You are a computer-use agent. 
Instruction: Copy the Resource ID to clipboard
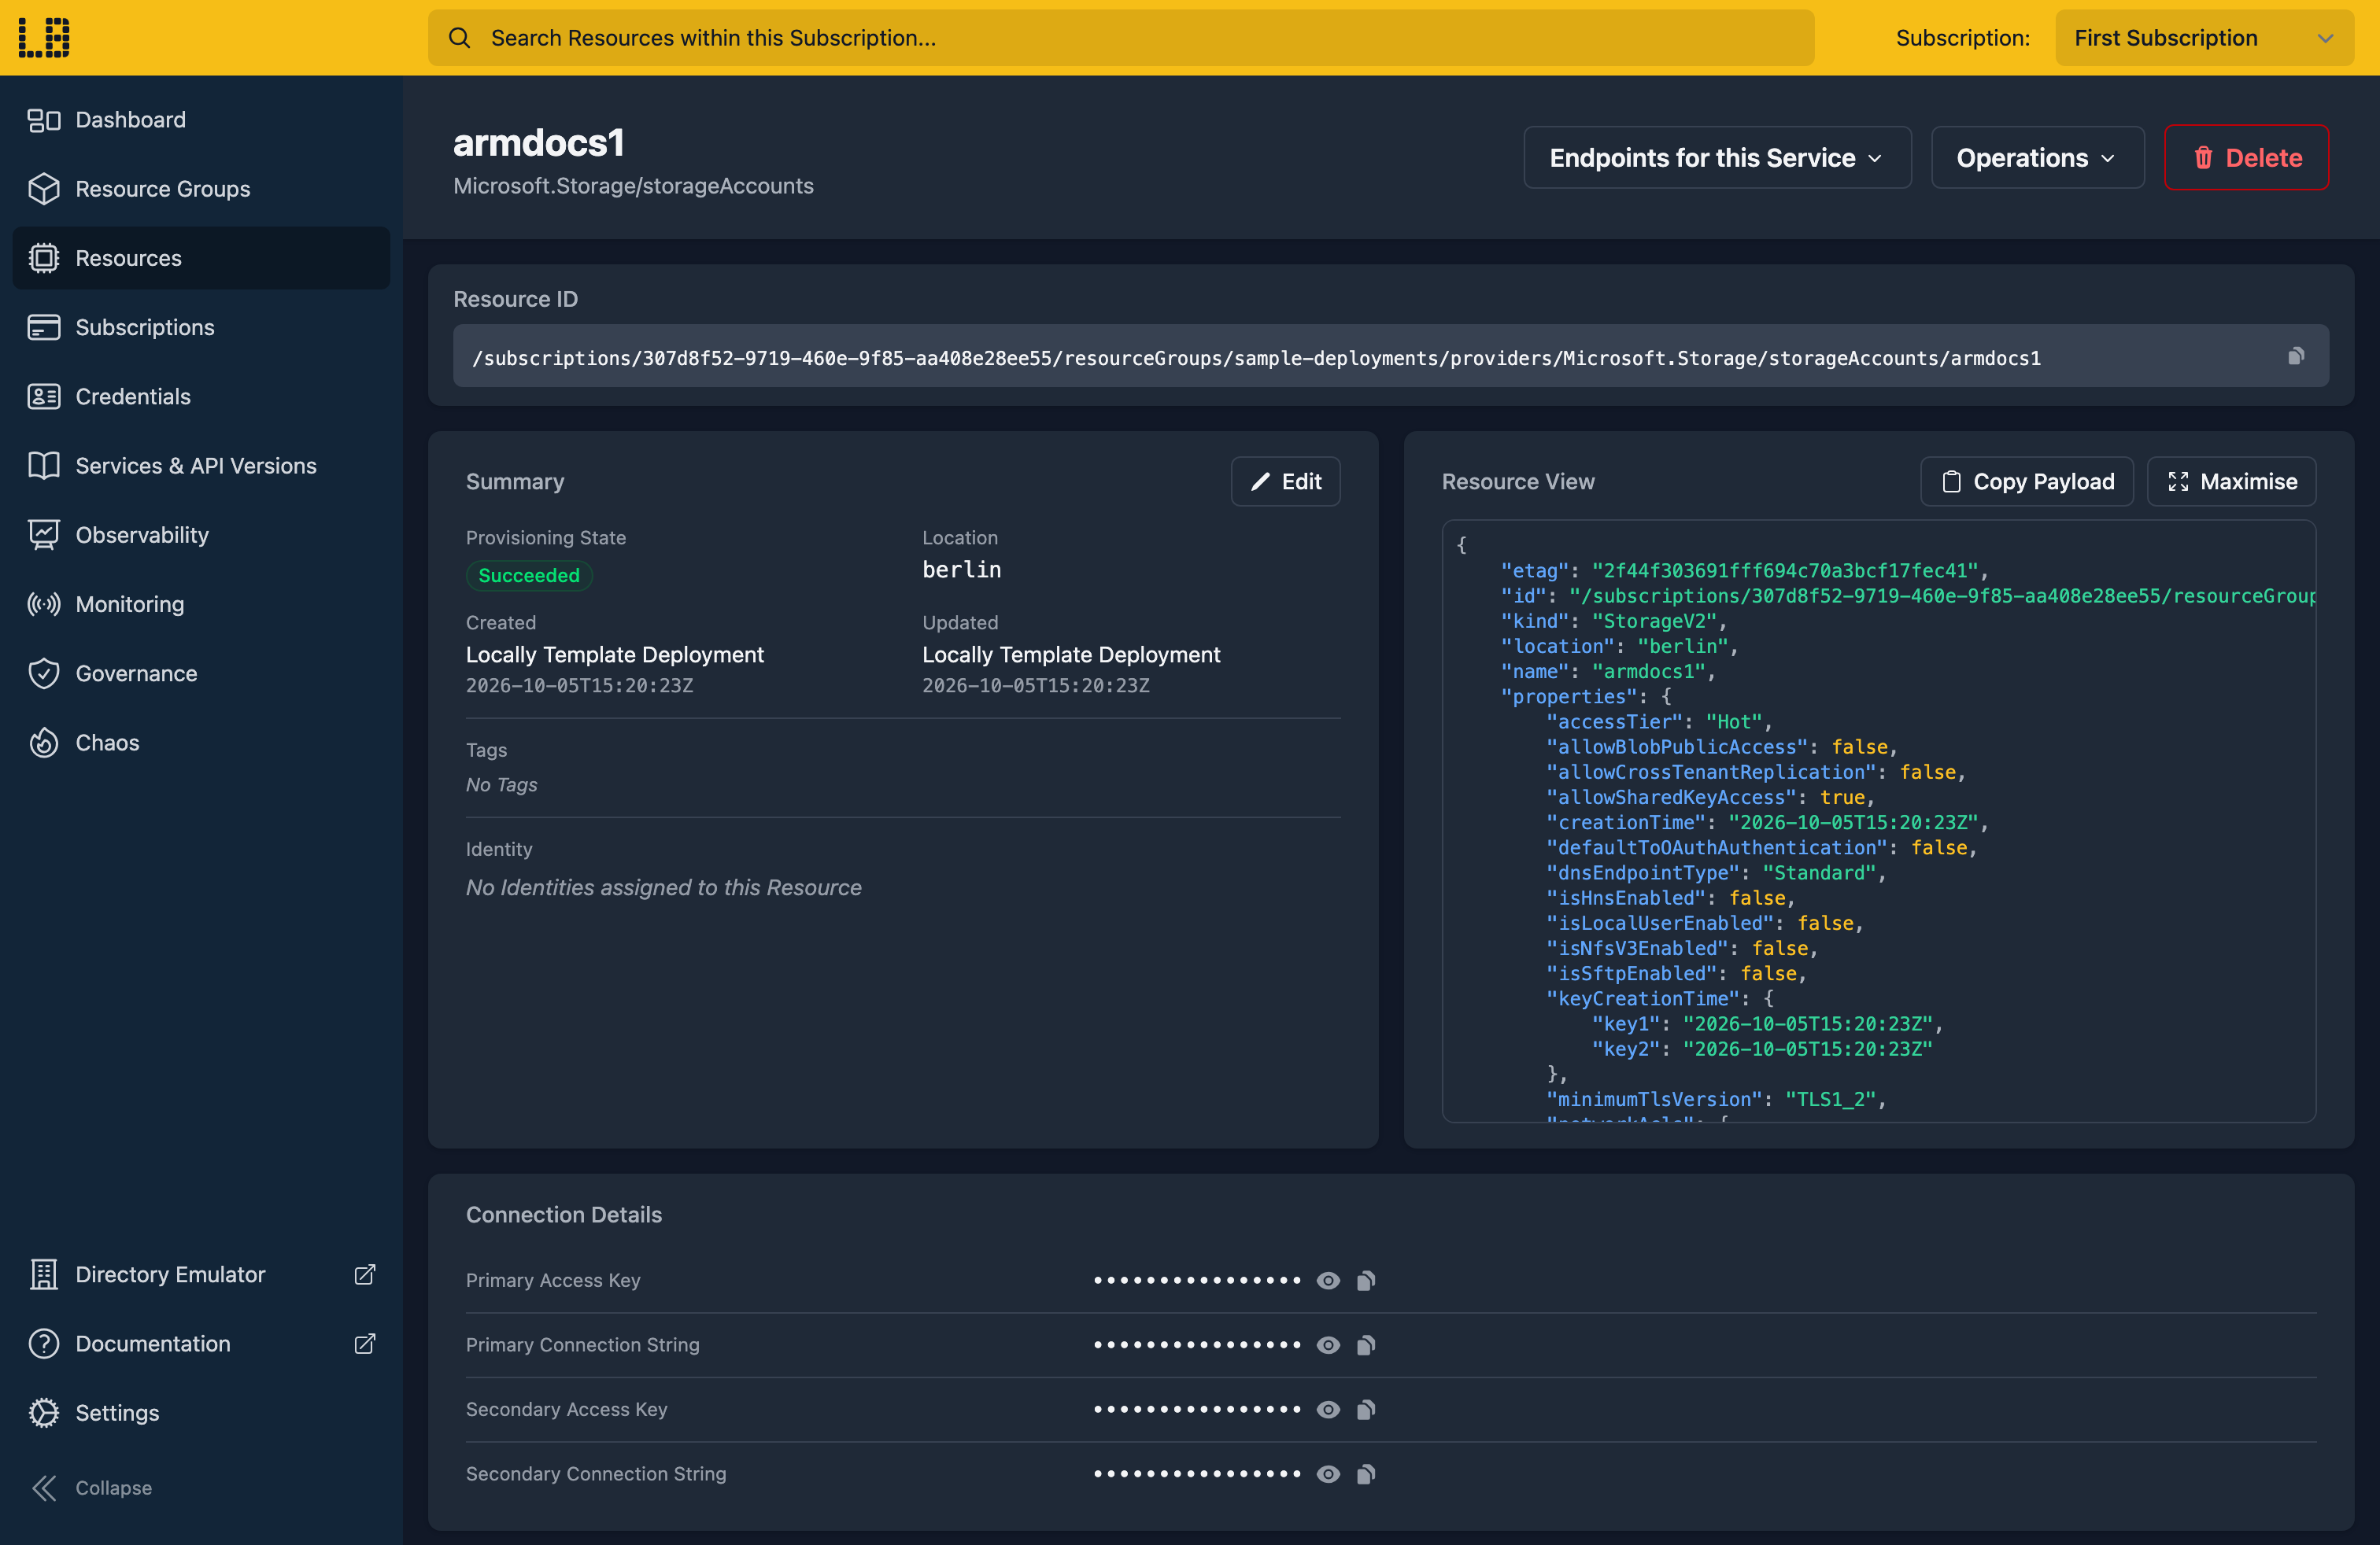(x=2296, y=356)
